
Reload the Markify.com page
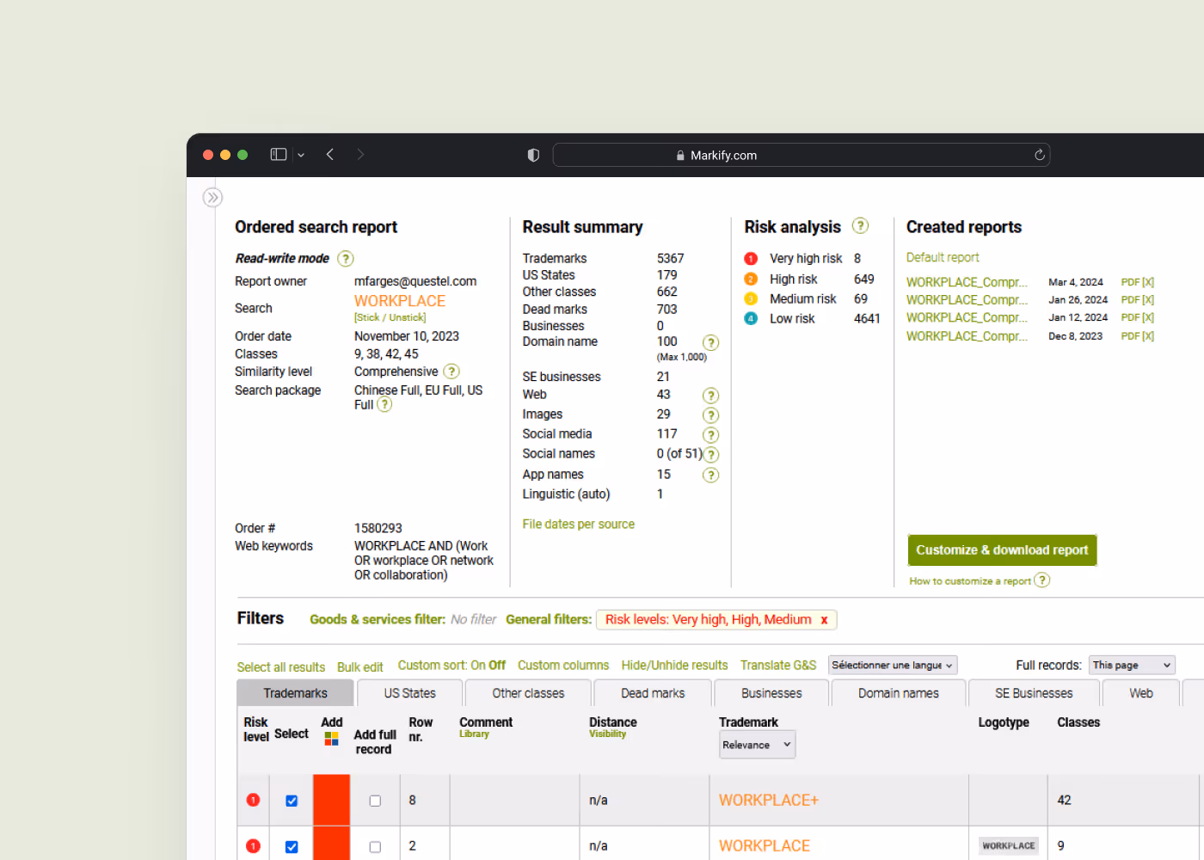(x=1040, y=155)
